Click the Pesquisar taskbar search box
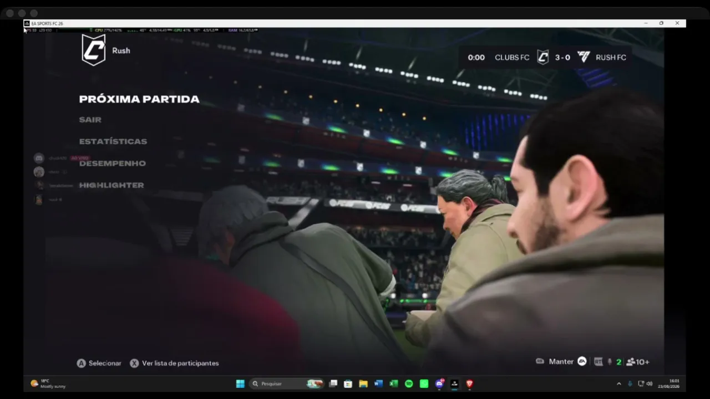The height and width of the screenshot is (399, 710). point(287,383)
